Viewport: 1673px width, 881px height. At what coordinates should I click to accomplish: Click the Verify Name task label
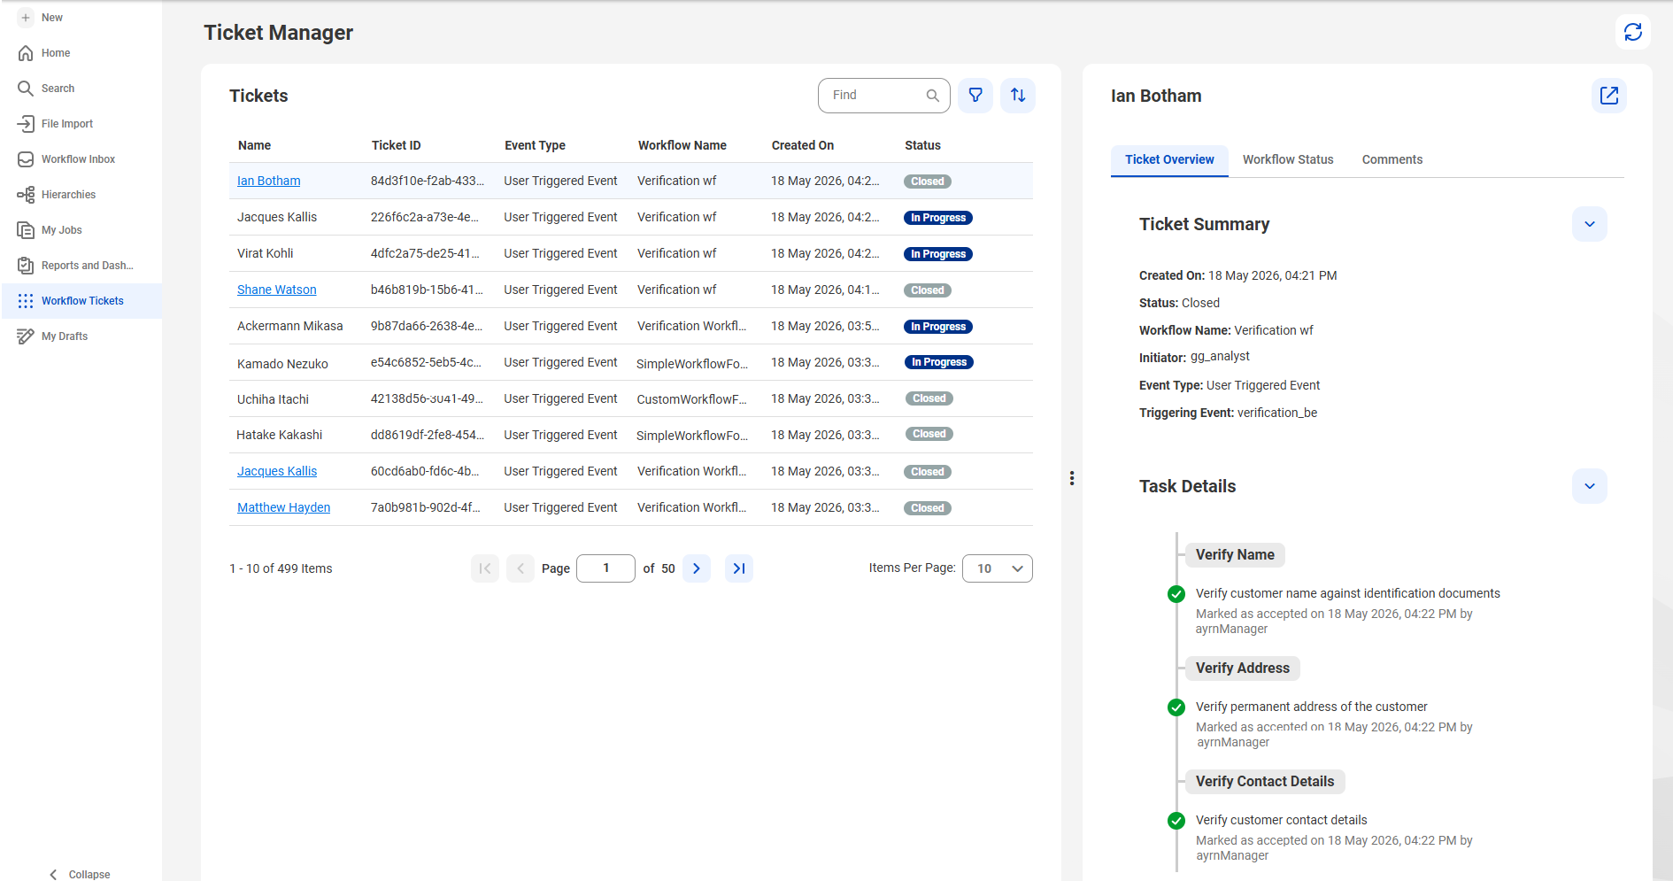coord(1235,555)
